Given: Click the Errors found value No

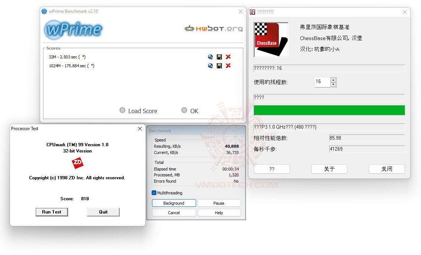Looking at the screenshot, I should 236,181.
